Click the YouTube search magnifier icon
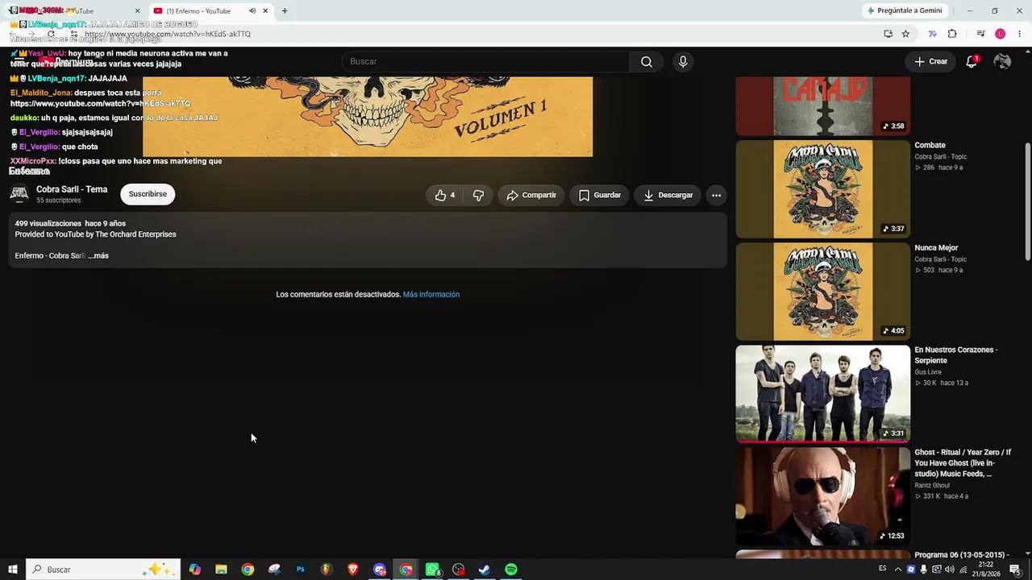The height and width of the screenshot is (580, 1032). [647, 62]
